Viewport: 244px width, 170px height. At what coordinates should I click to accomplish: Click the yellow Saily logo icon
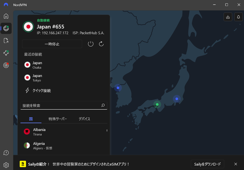[23, 164]
